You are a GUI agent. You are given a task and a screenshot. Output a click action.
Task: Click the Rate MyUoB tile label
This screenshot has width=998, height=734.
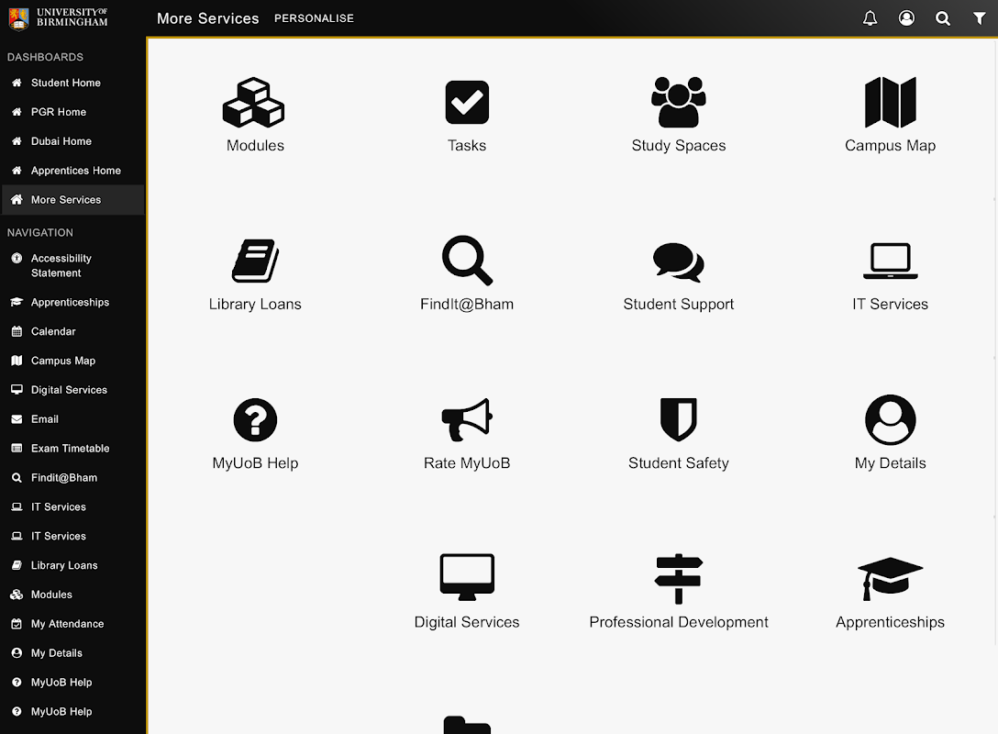click(467, 463)
